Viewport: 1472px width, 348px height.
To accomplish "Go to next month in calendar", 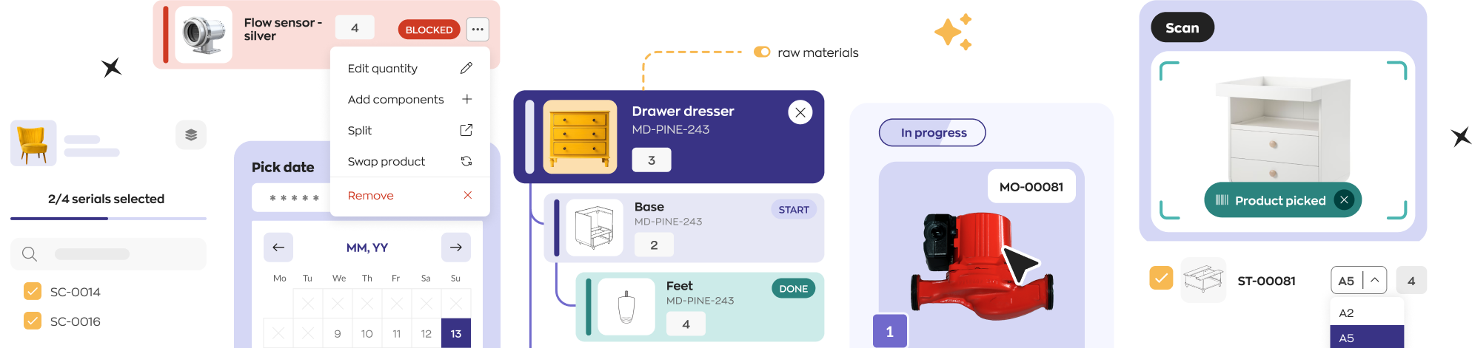I will [x=455, y=248].
